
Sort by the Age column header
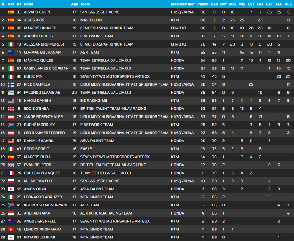point(74,4)
